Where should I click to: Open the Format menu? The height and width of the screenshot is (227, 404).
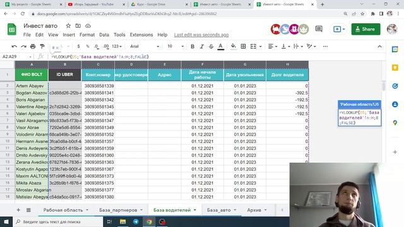click(x=87, y=35)
